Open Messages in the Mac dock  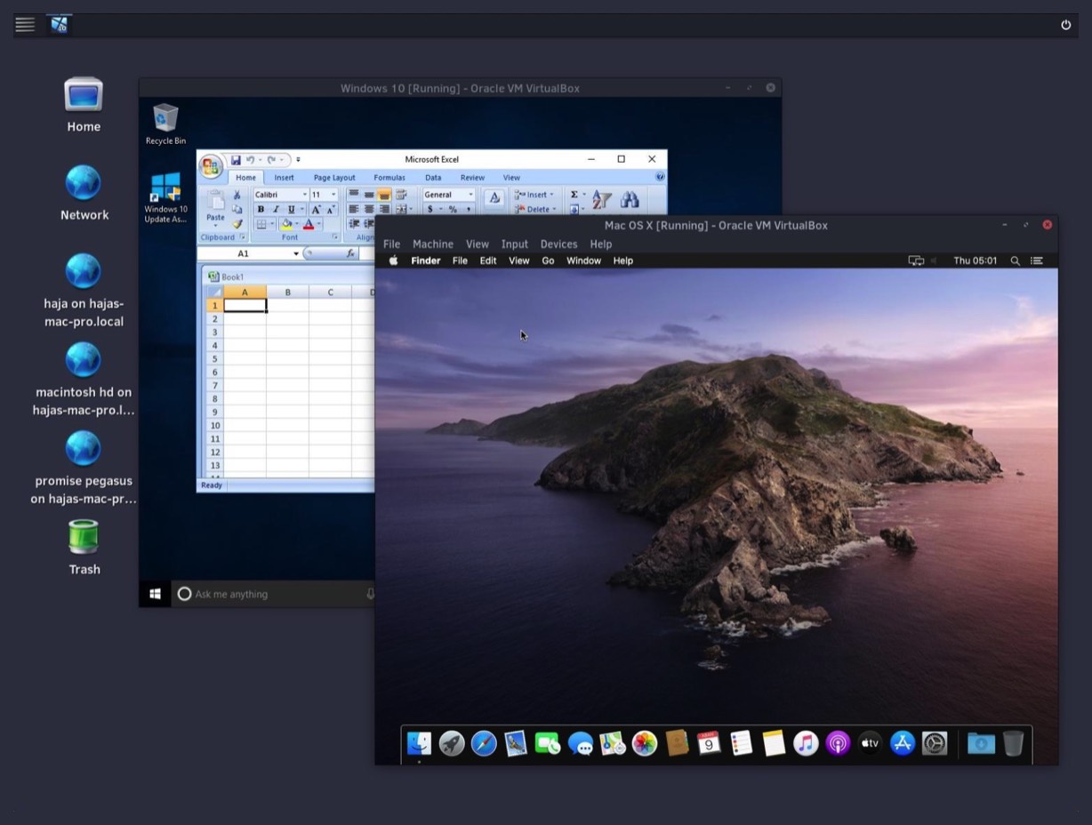581,743
